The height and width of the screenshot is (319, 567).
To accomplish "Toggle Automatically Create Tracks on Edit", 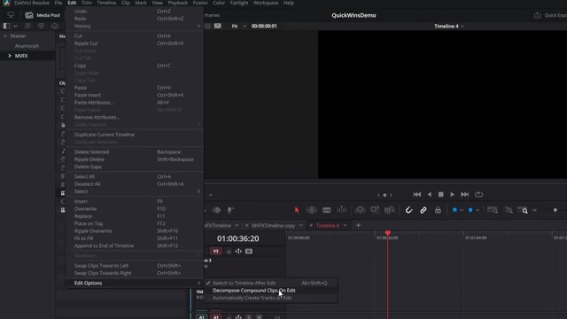I will point(271,298).
